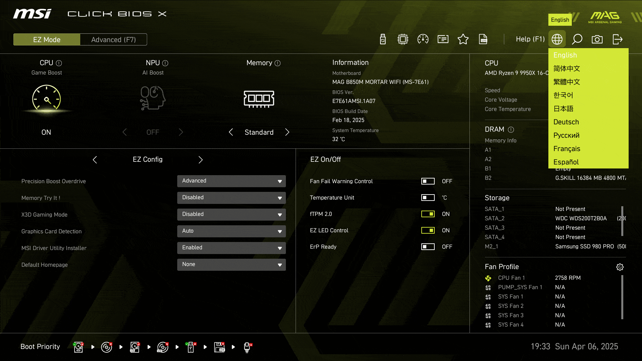Toggle CPU Game Boost ON state
This screenshot has width=642, height=361.
46,132
